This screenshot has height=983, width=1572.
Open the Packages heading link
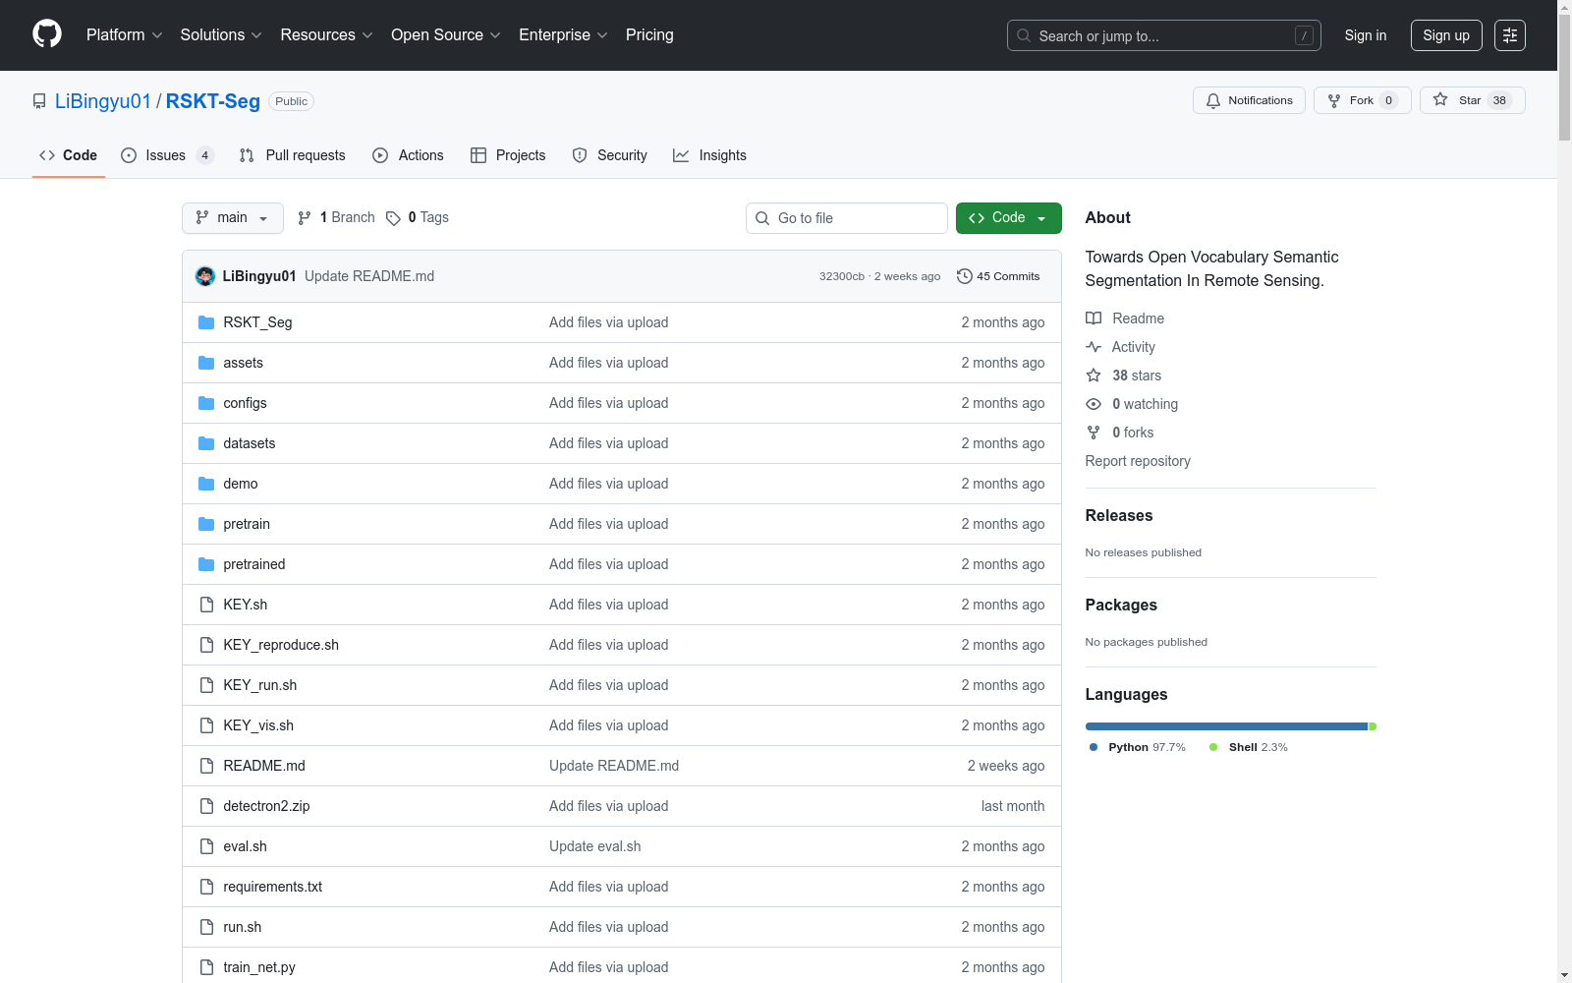(1121, 605)
